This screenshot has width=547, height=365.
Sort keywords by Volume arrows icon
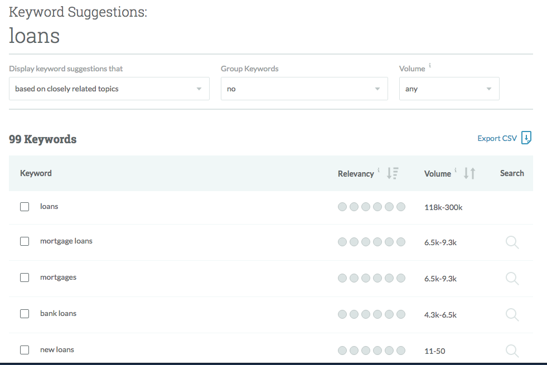tap(469, 173)
